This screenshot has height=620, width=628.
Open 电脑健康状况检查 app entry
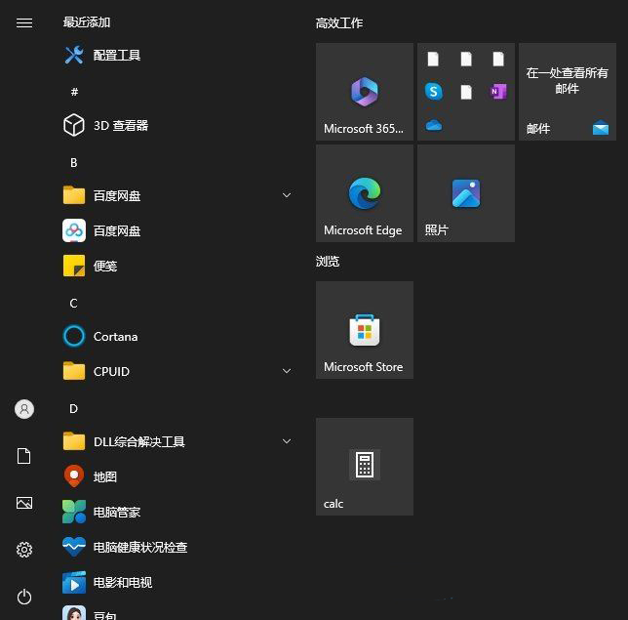139,547
